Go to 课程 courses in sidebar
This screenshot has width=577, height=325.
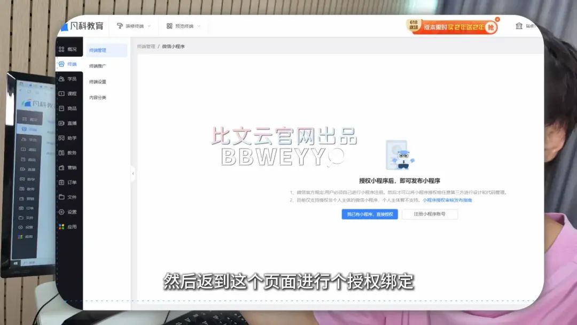tap(68, 94)
